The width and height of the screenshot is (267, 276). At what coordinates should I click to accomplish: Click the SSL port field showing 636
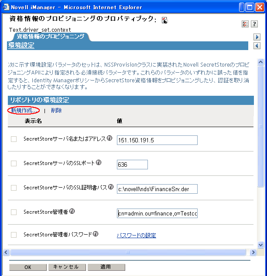[132, 165]
